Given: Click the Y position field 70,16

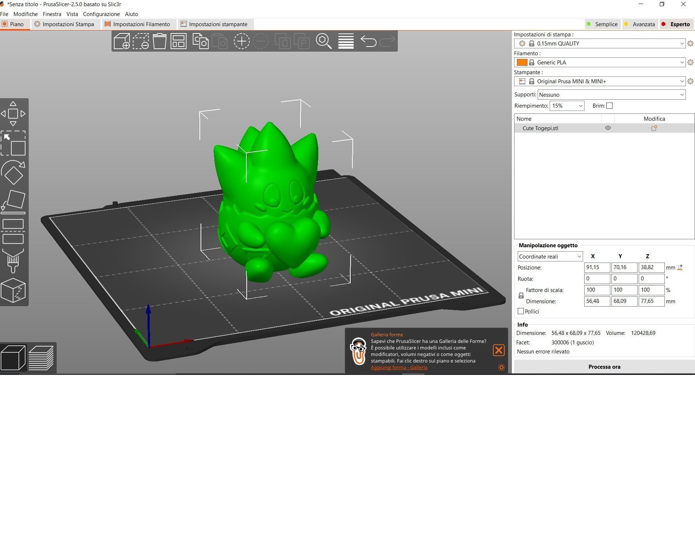Looking at the screenshot, I should [x=624, y=267].
